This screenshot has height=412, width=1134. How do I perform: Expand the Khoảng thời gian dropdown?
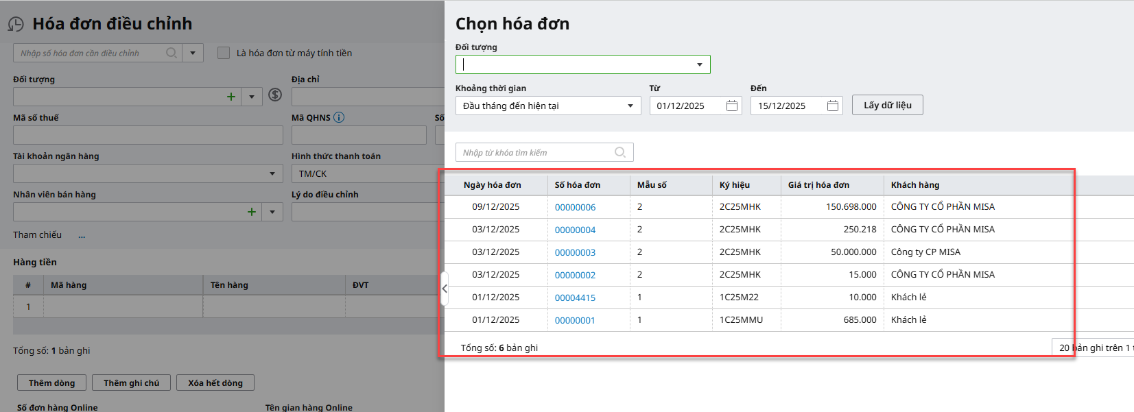[x=630, y=106]
